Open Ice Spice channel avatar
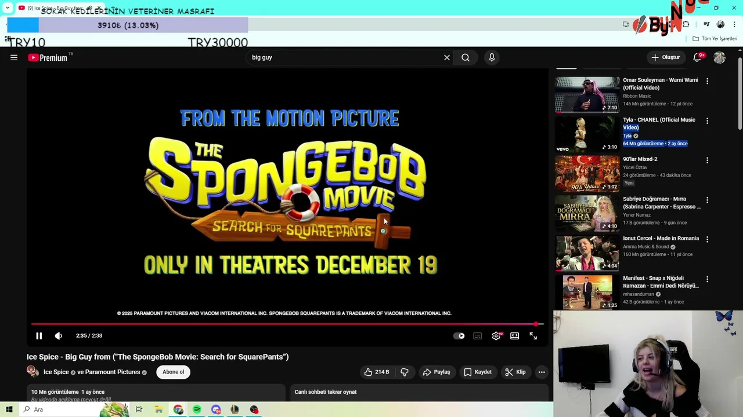 (33, 372)
